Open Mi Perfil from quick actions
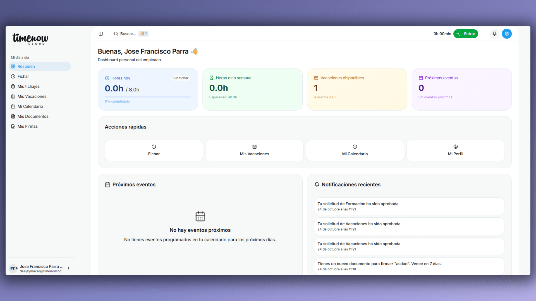The height and width of the screenshot is (301, 536). click(455, 151)
